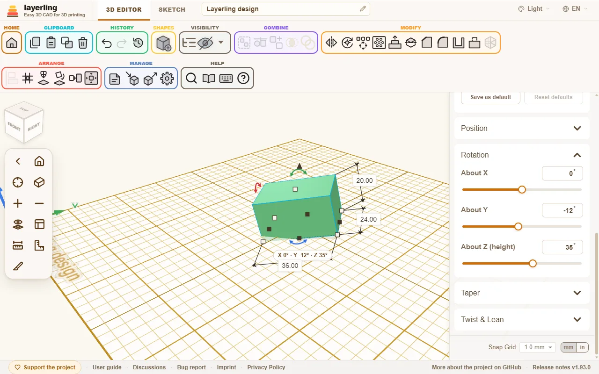This screenshot has width=599, height=374.
Task: Switch units to inches
Action: tap(582, 347)
